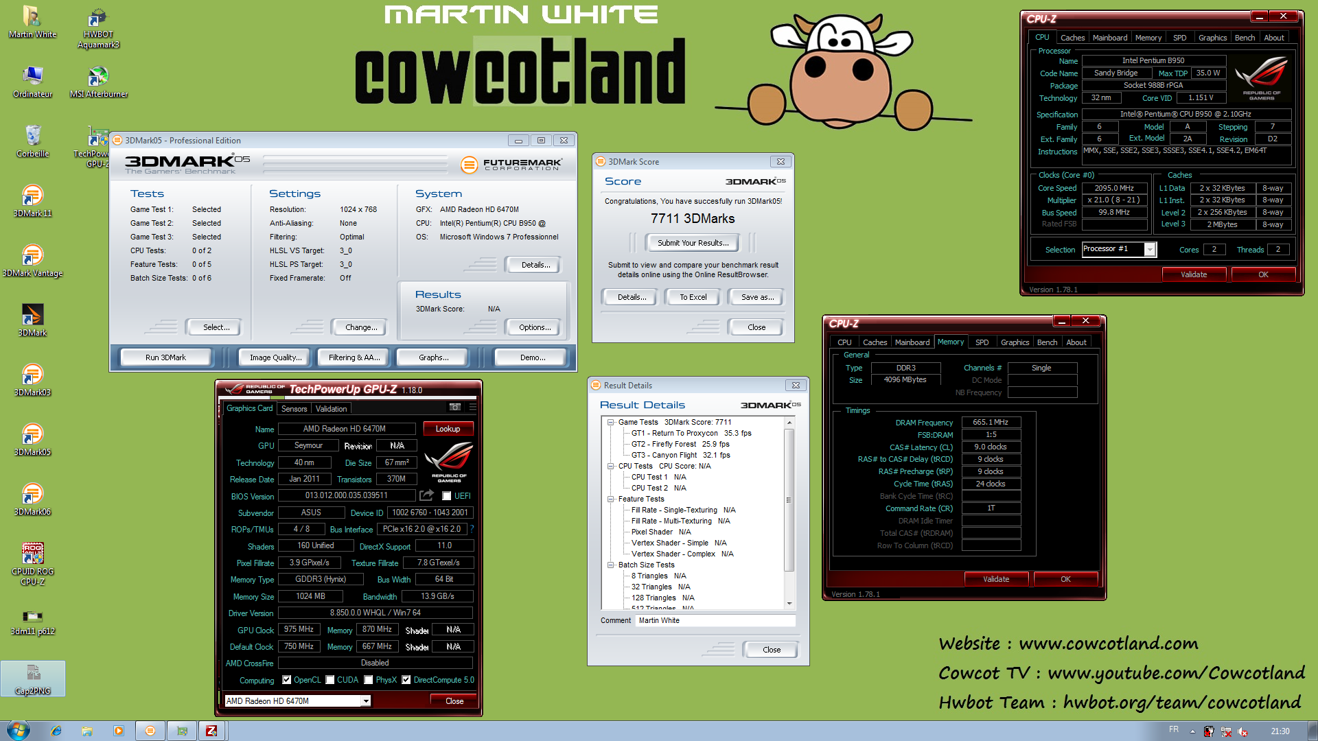Switch to the Sensors tab in GPU-Z
1318x741 pixels.
[294, 408]
